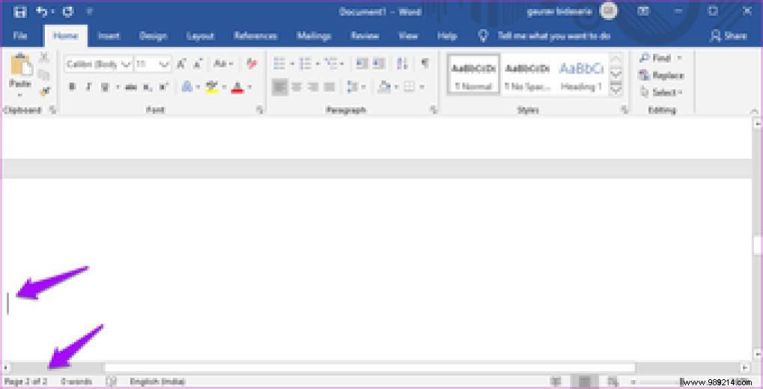Click the Save icon in the title bar

[19, 11]
